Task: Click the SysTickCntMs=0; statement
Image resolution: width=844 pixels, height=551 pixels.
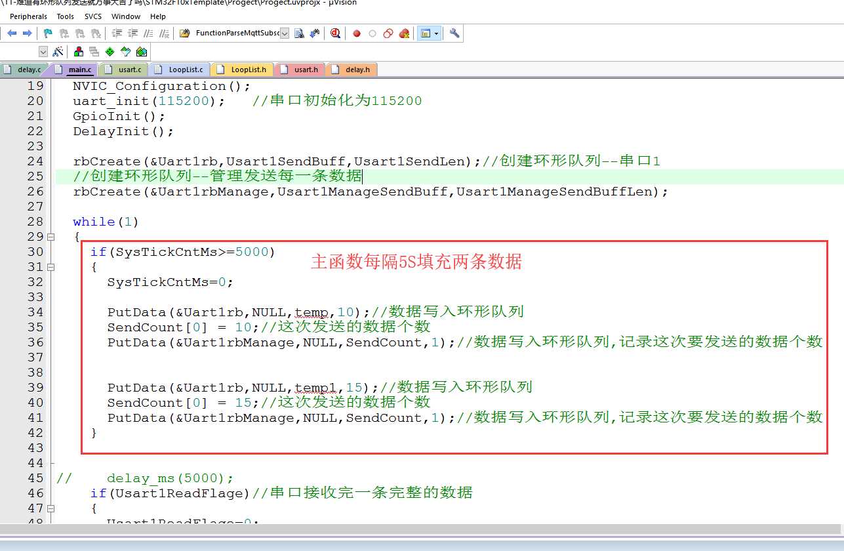Action: 171,282
